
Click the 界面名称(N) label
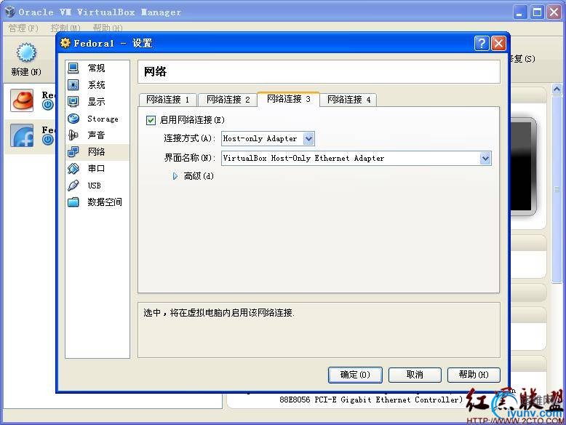click(x=189, y=158)
